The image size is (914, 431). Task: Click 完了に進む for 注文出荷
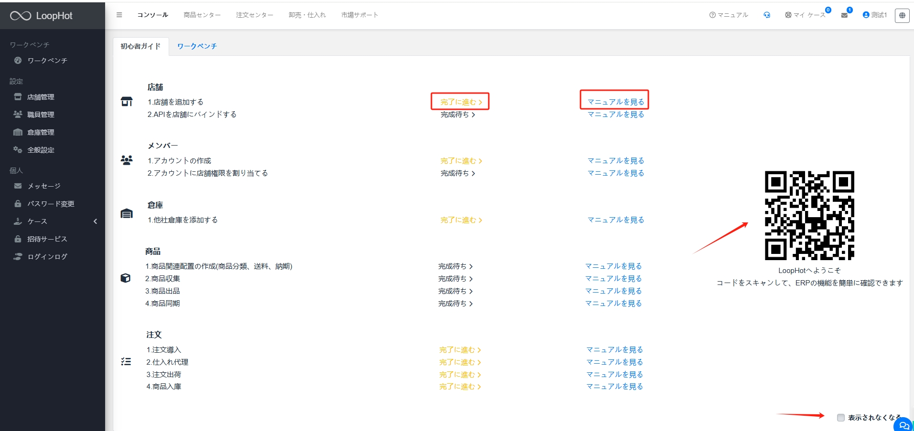(460, 375)
